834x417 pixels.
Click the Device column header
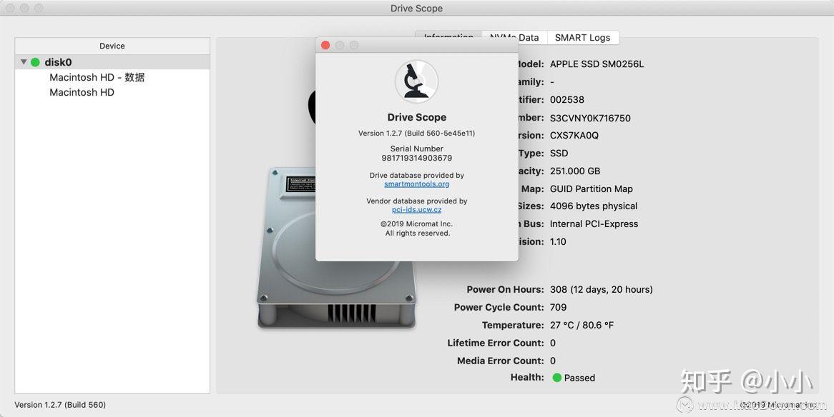[112, 46]
